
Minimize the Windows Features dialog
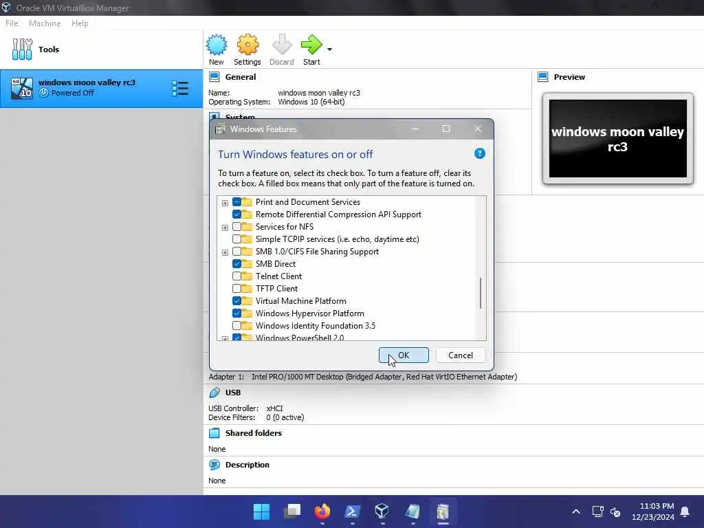[x=415, y=129]
